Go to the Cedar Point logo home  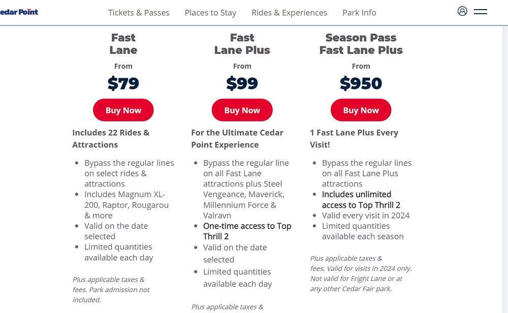click(x=19, y=12)
